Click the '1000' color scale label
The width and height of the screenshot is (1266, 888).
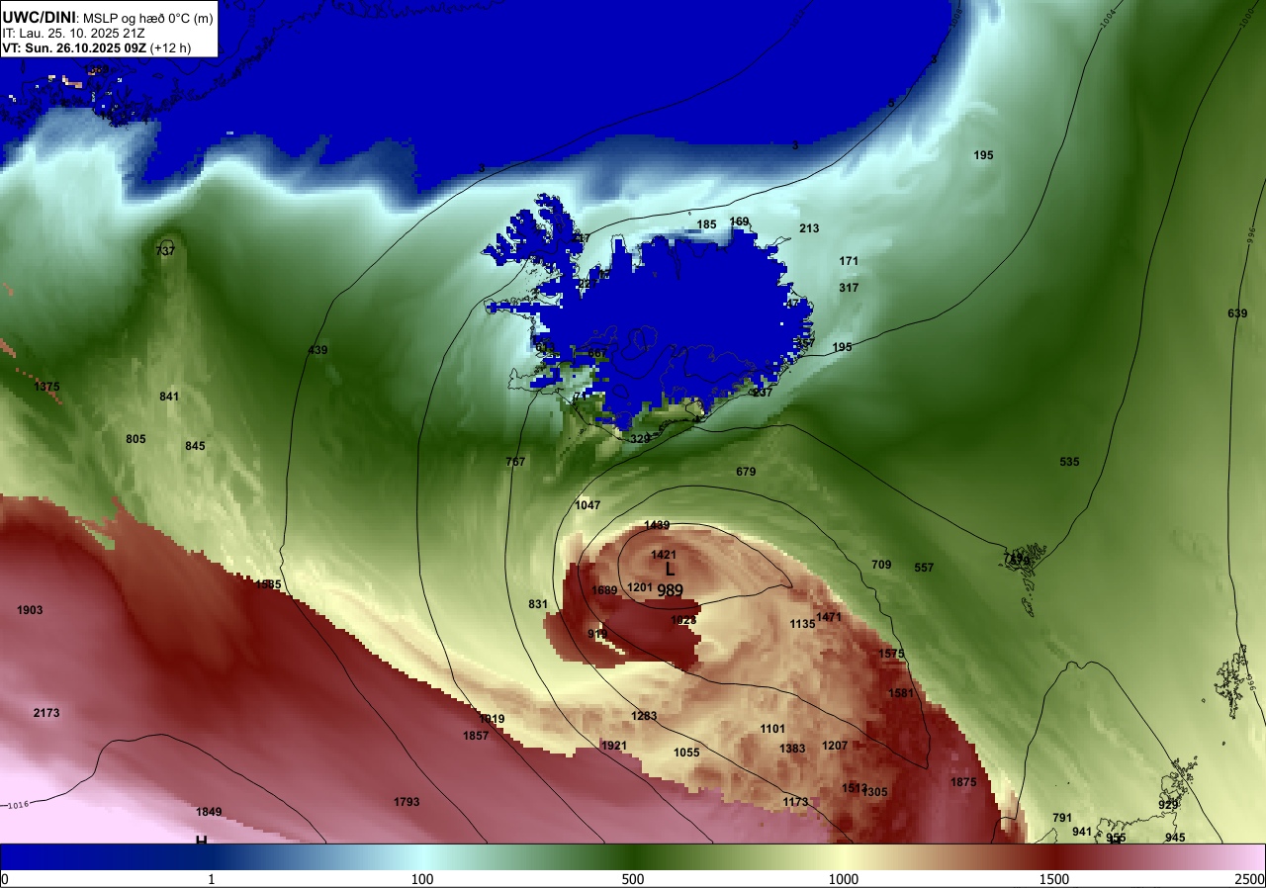click(844, 879)
